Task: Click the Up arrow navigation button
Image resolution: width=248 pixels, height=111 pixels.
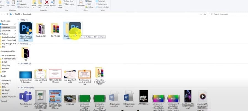Action: (x=8, y=14)
